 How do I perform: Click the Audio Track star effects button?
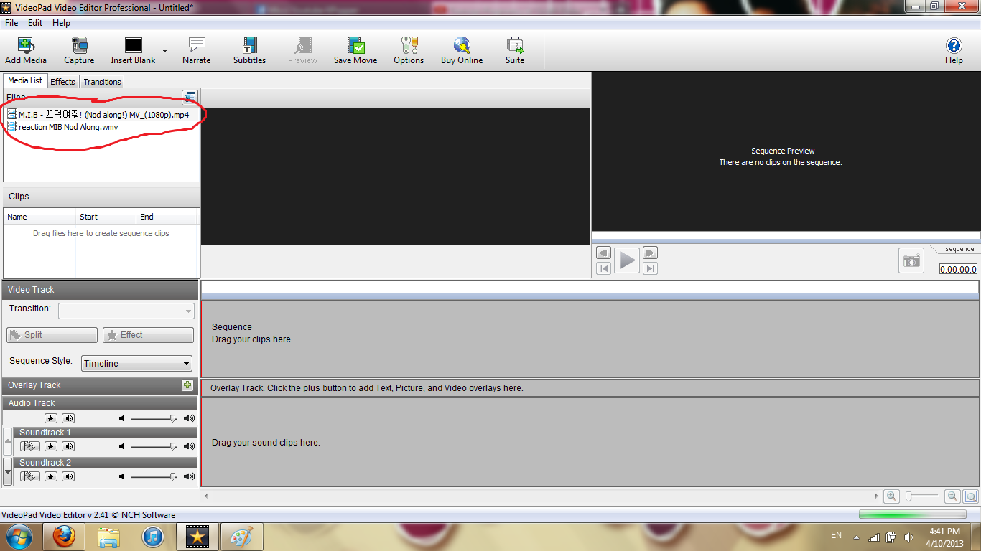pos(50,418)
